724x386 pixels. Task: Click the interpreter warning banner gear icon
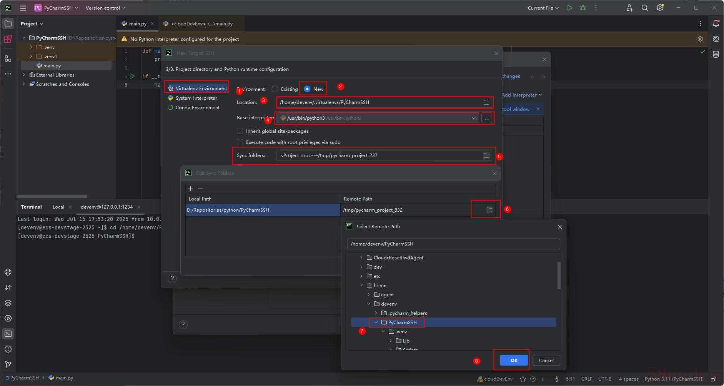(x=700, y=39)
